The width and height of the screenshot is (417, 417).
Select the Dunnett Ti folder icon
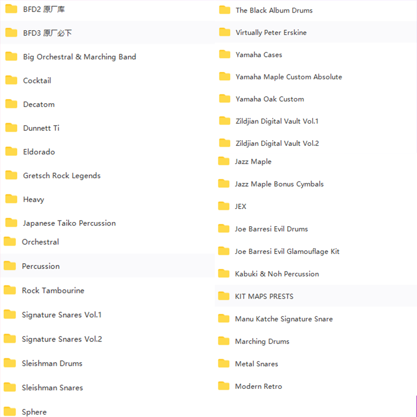pyautogui.click(x=11, y=128)
